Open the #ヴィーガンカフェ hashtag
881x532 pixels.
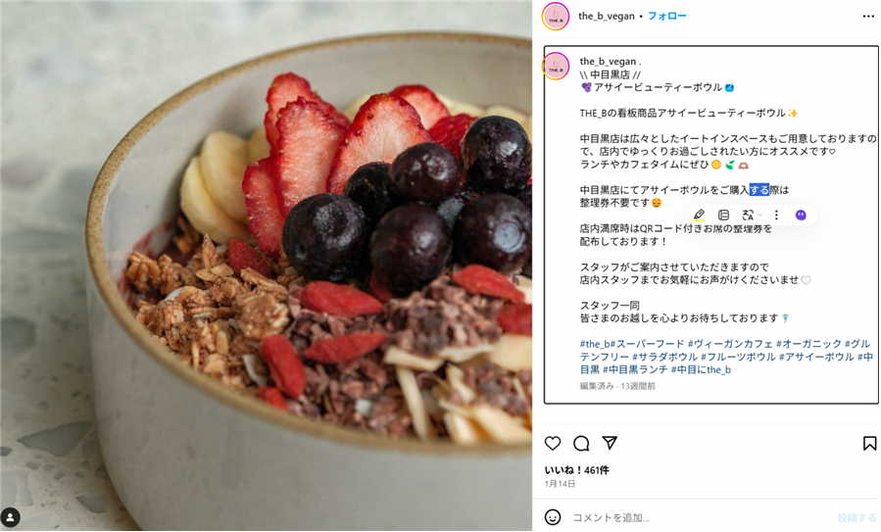[730, 344]
